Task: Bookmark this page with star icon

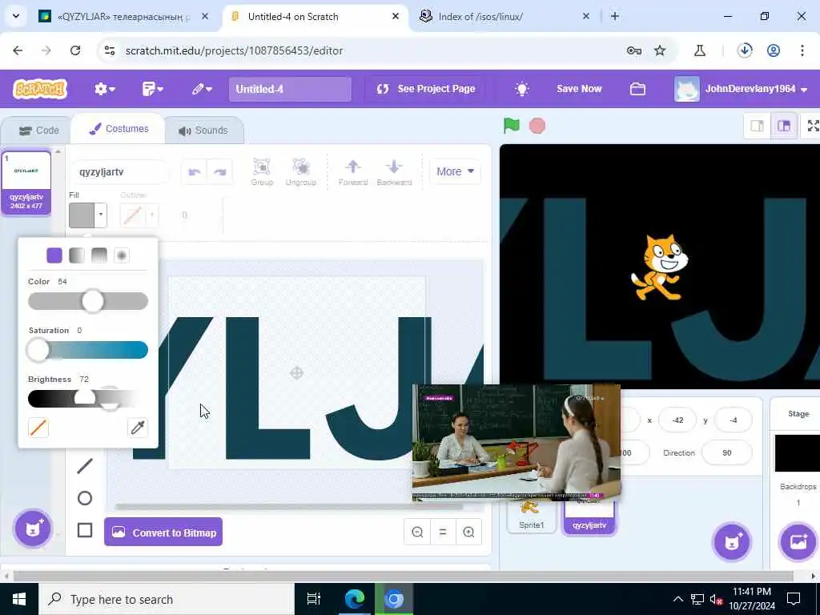Action: tap(660, 50)
